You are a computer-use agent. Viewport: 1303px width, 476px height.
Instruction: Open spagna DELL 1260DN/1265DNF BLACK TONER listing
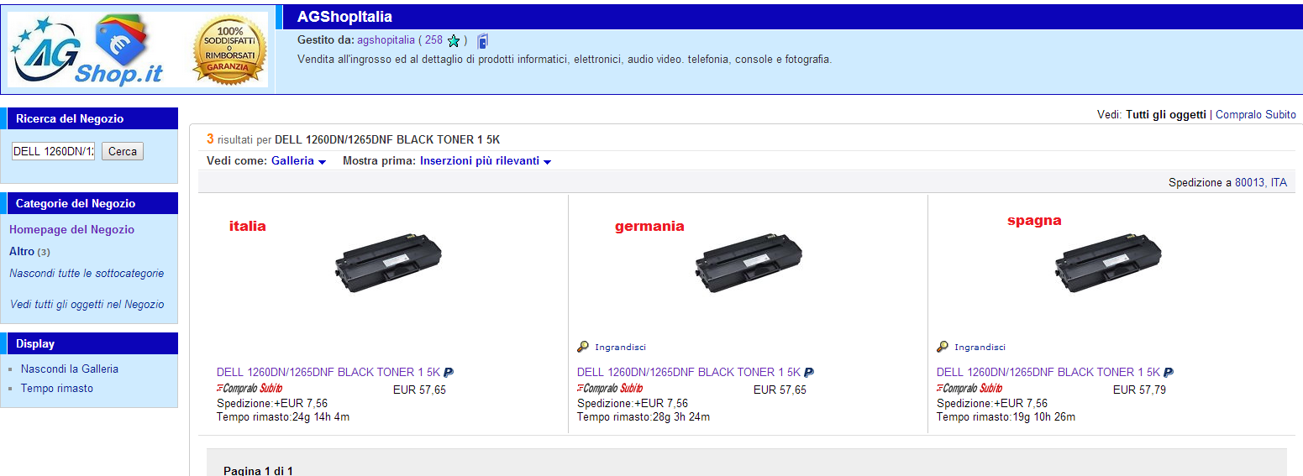[1048, 372]
